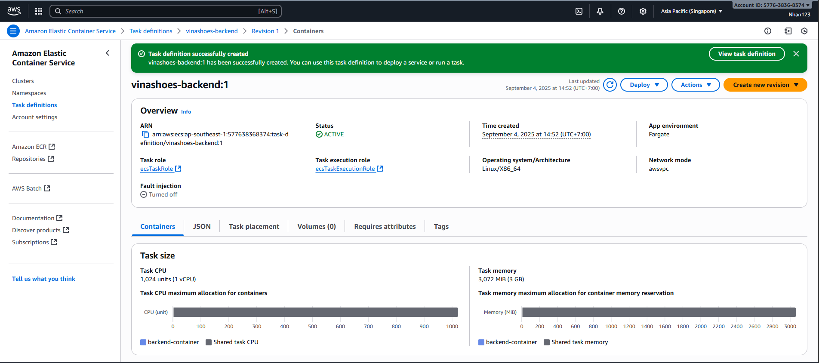The width and height of the screenshot is (819, 363).
Task: Open Create new revision dropdown
Action: point(765,85)
